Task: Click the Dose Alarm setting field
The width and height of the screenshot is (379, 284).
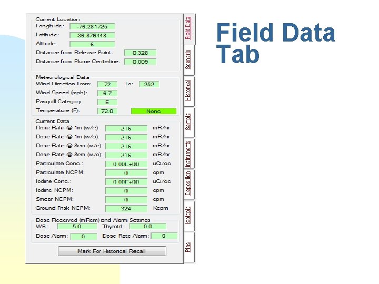Action: click(x=84, y=237)
